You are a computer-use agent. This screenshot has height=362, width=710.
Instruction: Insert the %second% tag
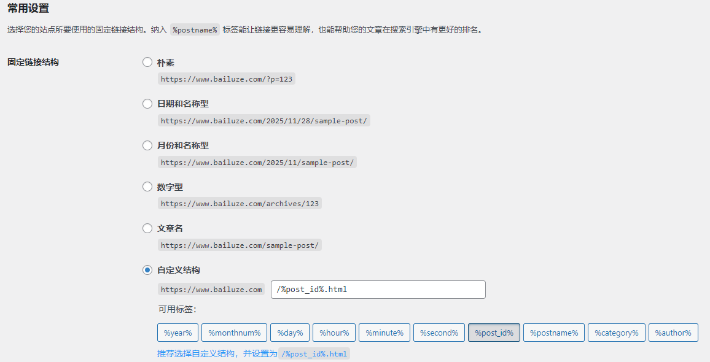click(439, 333)
